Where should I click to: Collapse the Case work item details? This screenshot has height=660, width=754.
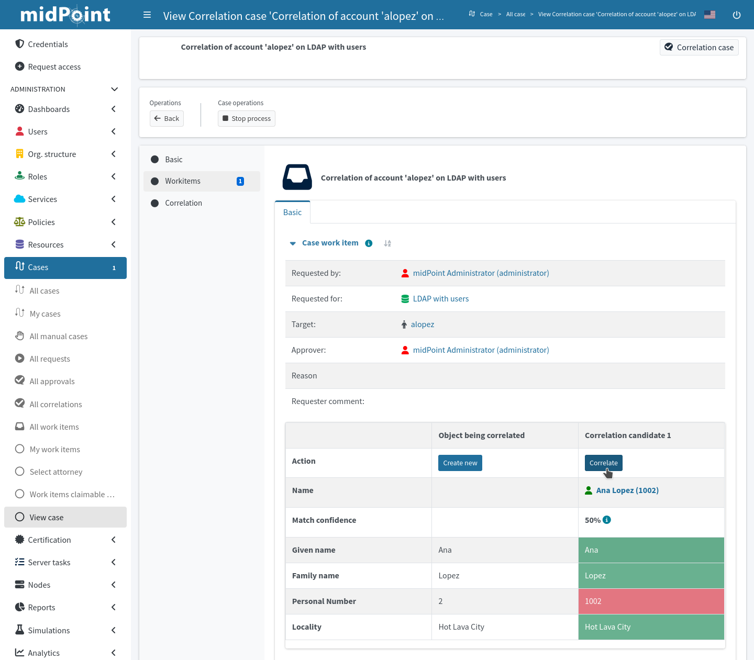(x=293, y=243)
